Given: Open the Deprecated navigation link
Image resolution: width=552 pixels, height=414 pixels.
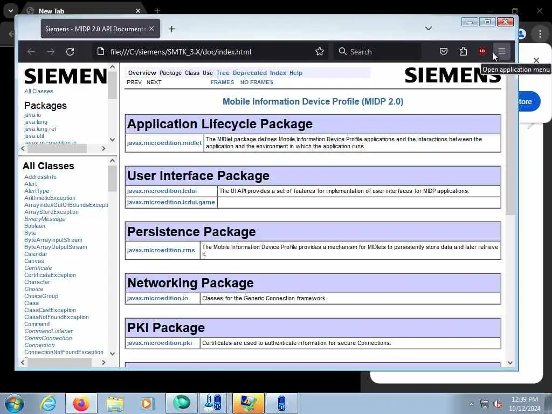Looking at the screenshot, I should [250, 73].
